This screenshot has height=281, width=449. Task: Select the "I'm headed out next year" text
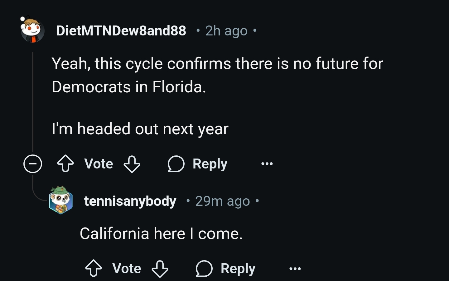140,129
